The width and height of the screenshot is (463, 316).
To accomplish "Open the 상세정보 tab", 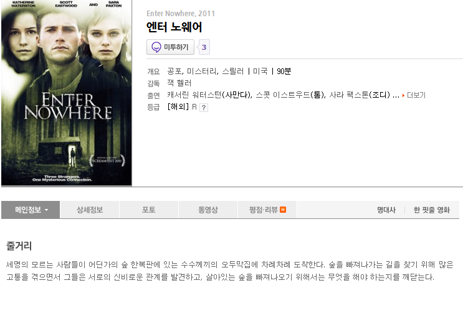I will pos(90,210).
